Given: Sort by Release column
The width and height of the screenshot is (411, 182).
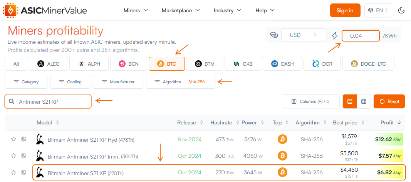Looking at the screenshot, I should coord(190,122).
